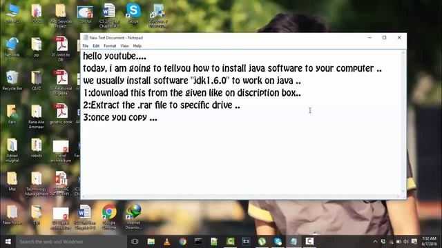Viewport: 442px width, 248px height.
Task: Click the Notepad title bar icon
Action: (x=86, y=38)
